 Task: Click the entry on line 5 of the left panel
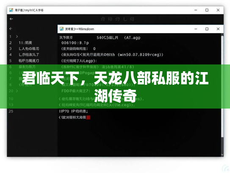pyautogui.click(x=29, y=61)
